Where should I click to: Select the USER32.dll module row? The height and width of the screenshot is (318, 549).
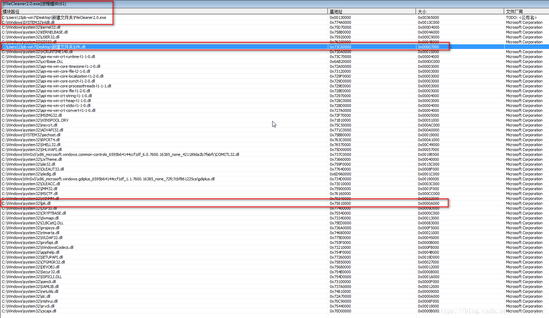coord(274,37)
